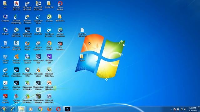Open the red Adobe Reader shortcut
The image size is (200, 112).
5,99
